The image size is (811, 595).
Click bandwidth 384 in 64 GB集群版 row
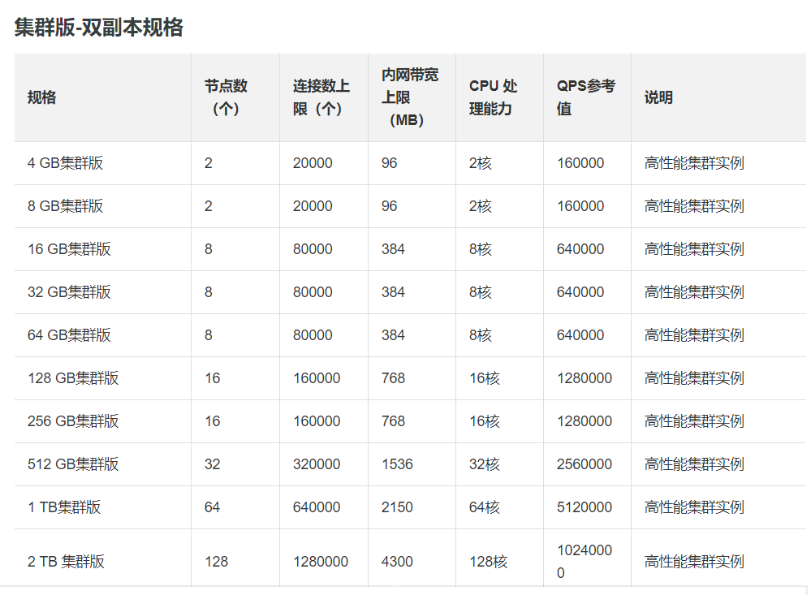(393, 334)
